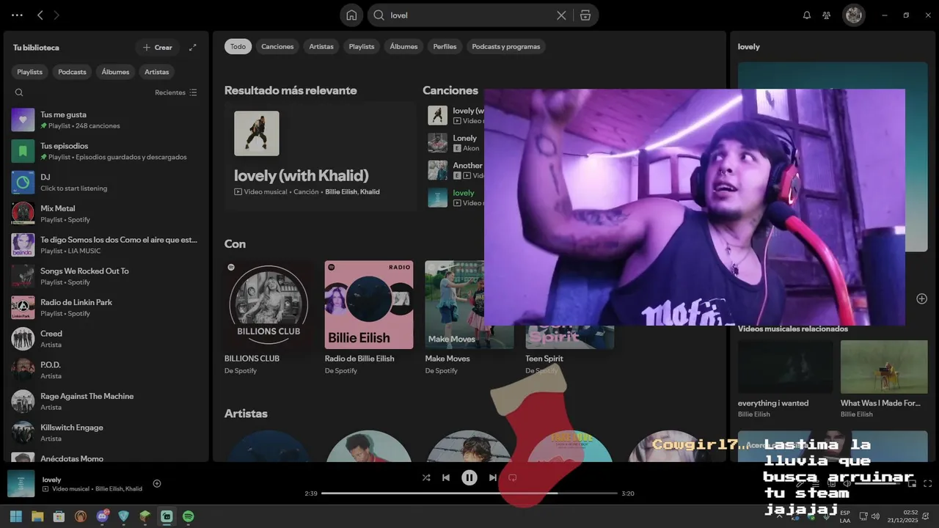This screenshot has height=528, width=939.
Task: Toggle repeat mode
Action: pos(513,477)
